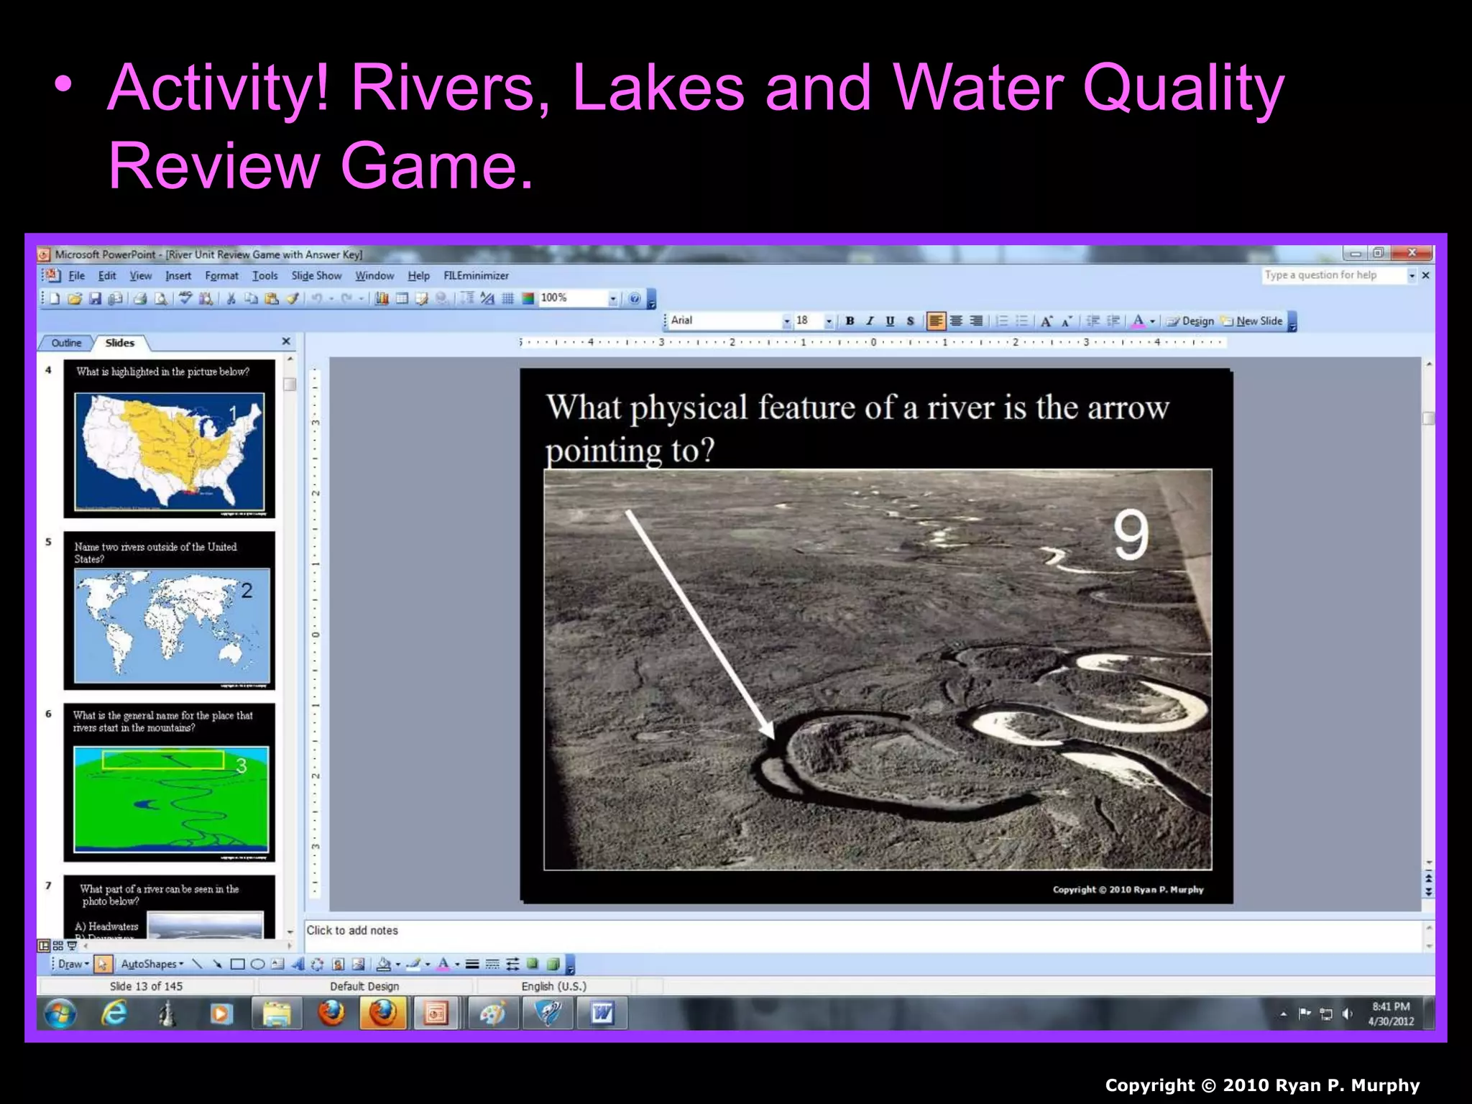Click the Fill Color paint bucket swatch

tap(384, 964)
